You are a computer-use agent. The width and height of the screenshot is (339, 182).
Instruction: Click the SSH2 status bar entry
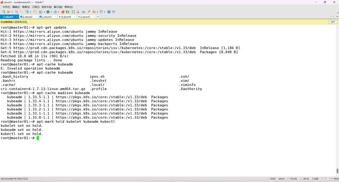pyautogui.click(x=272, y=179)
